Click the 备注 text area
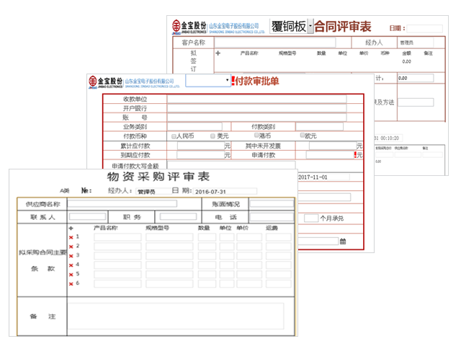The width and height of the screenshot is (461, 349). pyautogui.click(x=176, y=316)
